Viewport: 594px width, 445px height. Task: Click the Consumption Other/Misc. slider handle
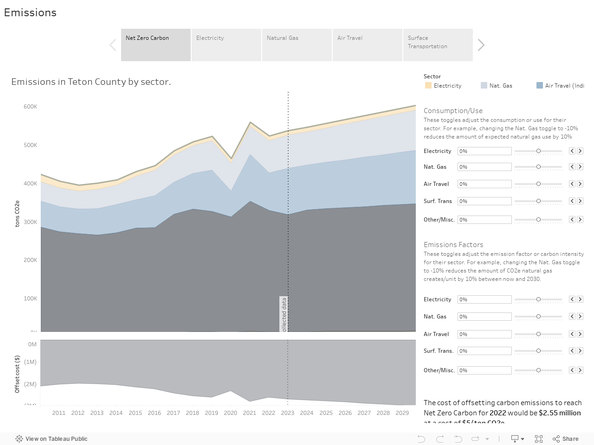(538, 220)
